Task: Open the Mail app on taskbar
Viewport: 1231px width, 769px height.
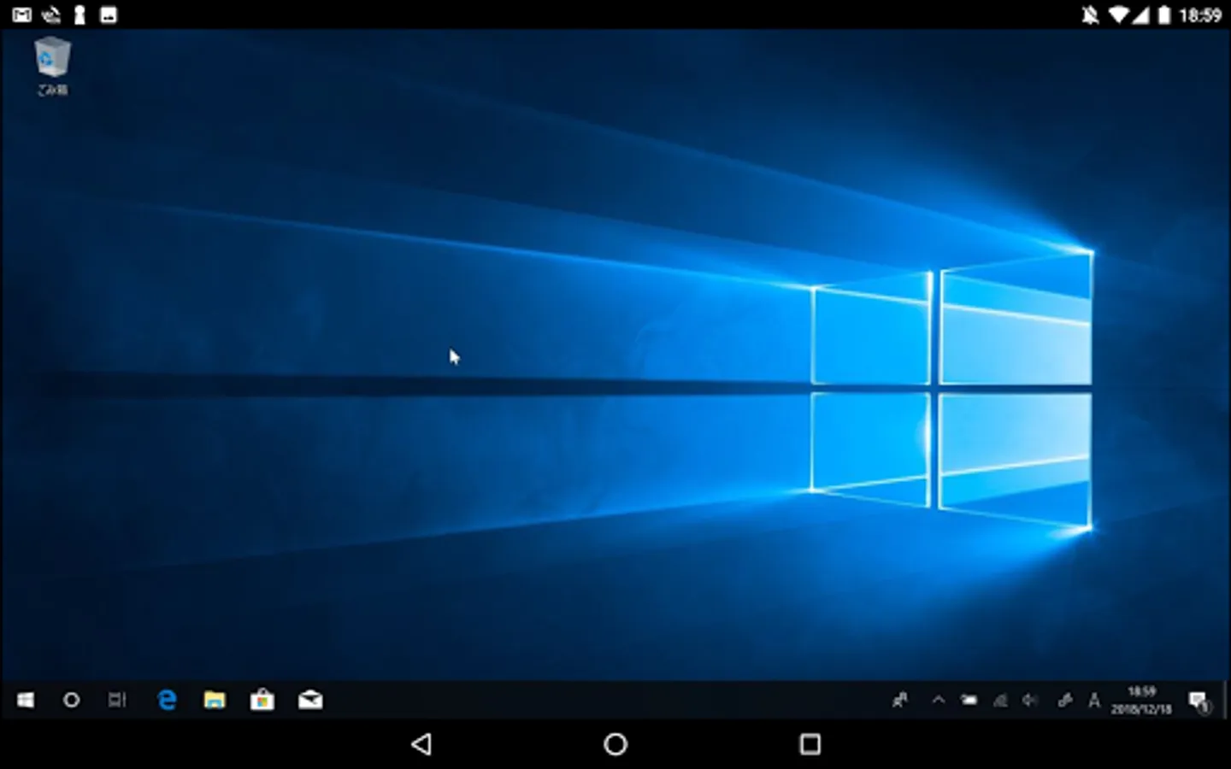Action: (x=310, y=701)
